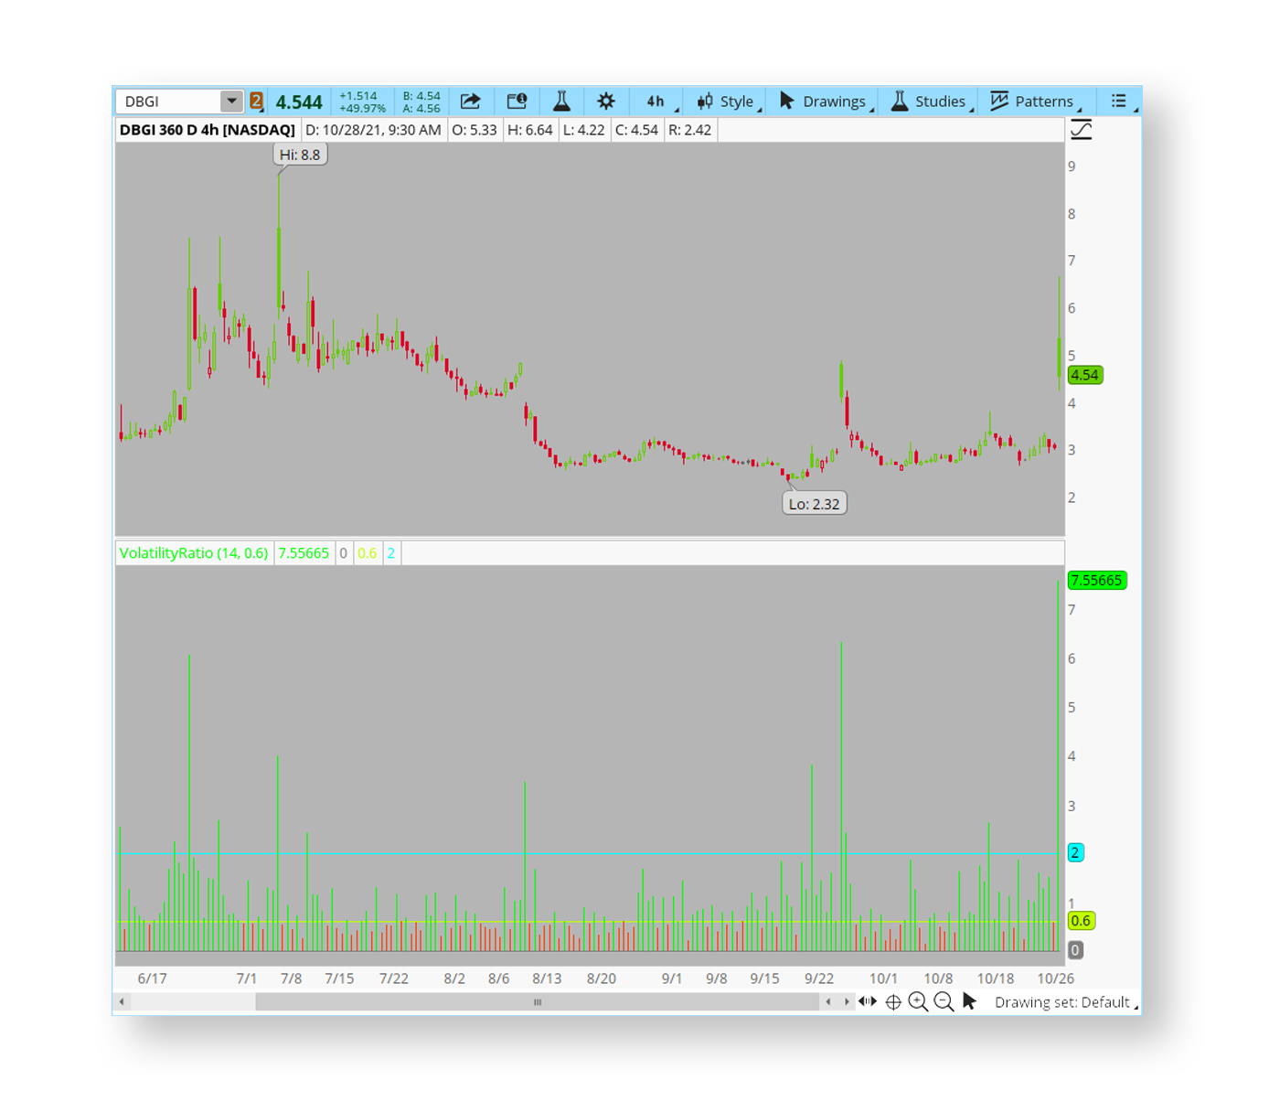1269x1112 pixels.
Task: Click the +49.97% change value
Action: (362, 108)
